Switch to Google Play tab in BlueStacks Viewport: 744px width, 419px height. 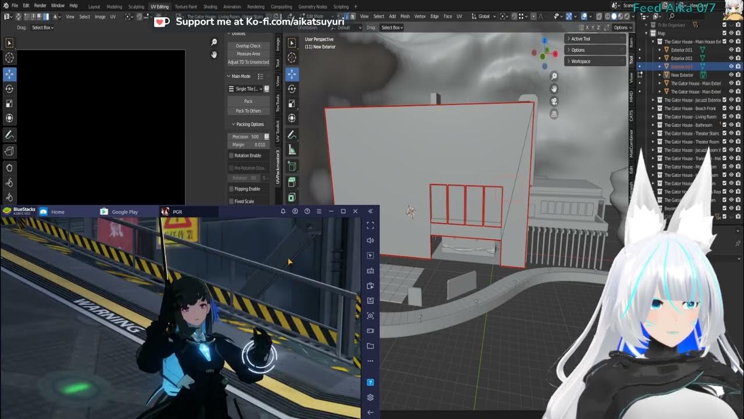(124, 212)
